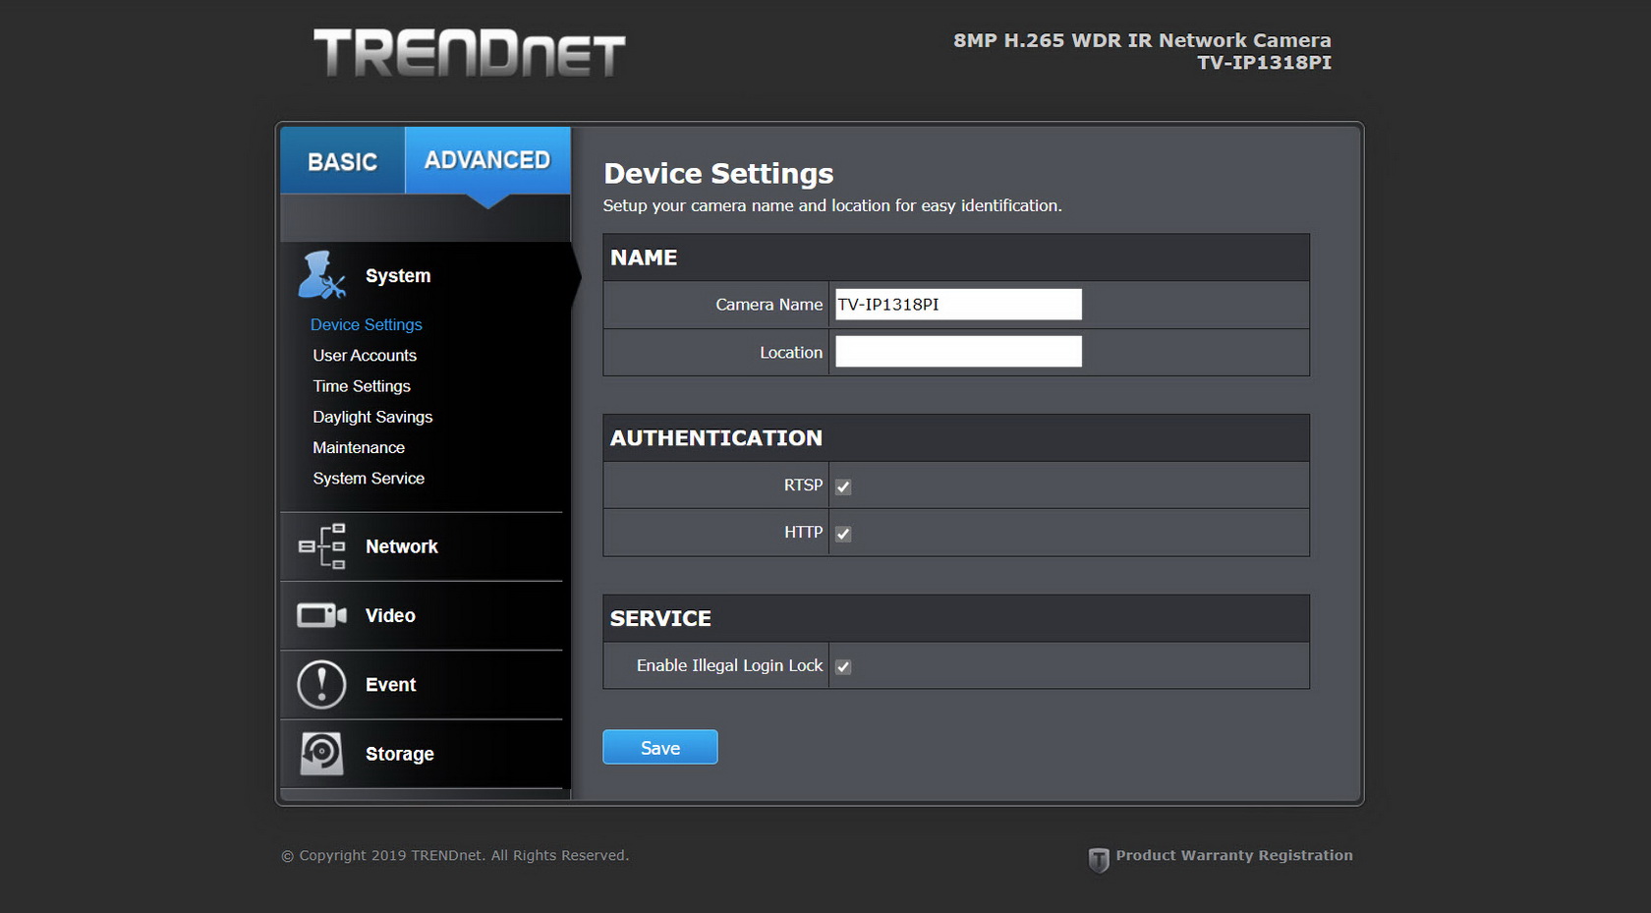Image resolution: width=1651 pixels, height=913 pixels.
Task: Click the Network topology icon
Action: [322, 546]
